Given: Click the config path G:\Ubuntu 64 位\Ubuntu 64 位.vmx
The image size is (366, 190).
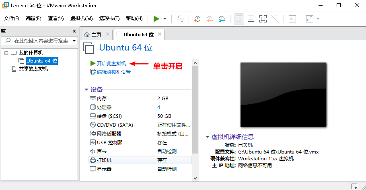Looking at the screenshot, I should (278, 152).
